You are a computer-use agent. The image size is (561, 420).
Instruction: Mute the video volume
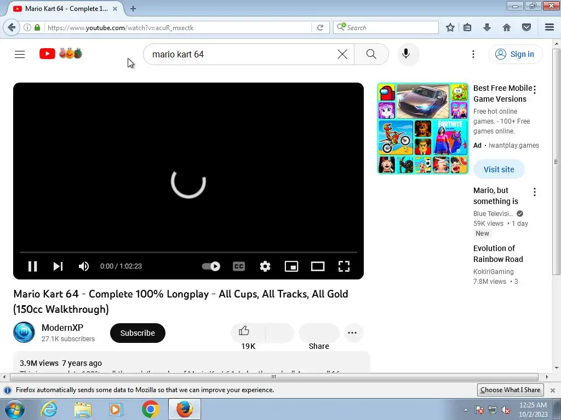[x=84, y=266]
